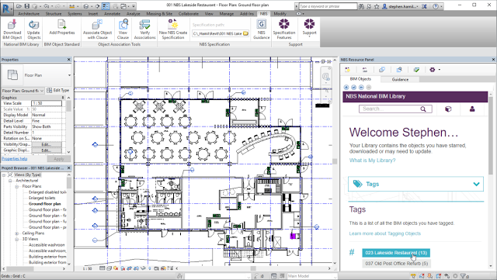The height and width of the screenshot is (280, 497).
Task: Switch to the Guidance tab in Resource Panel
Action: 400,80
